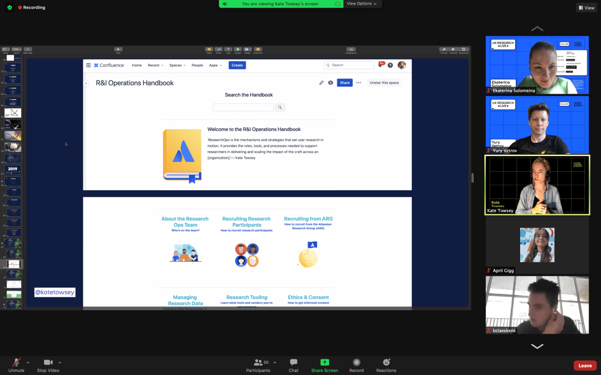
Task: Select the 2019 slide thumbnail
Action: click(12, 170)
